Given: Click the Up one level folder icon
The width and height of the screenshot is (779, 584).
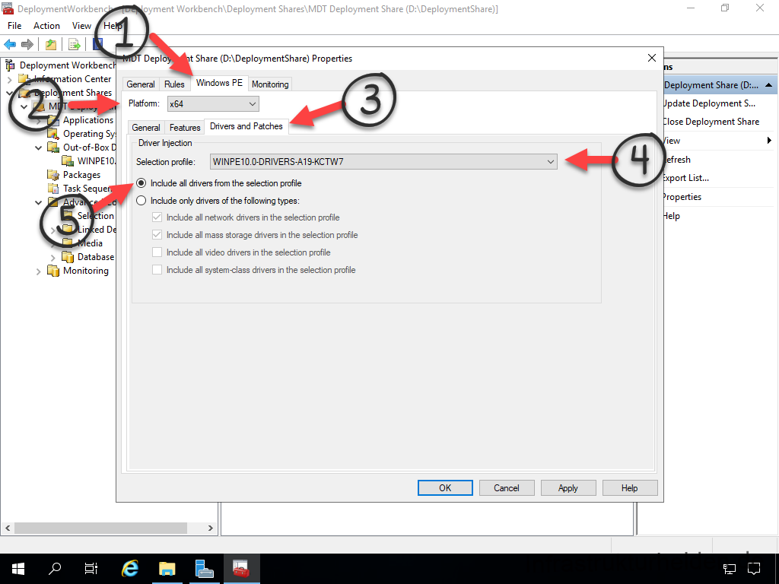Looking at the screenshot, I should 51,45.
